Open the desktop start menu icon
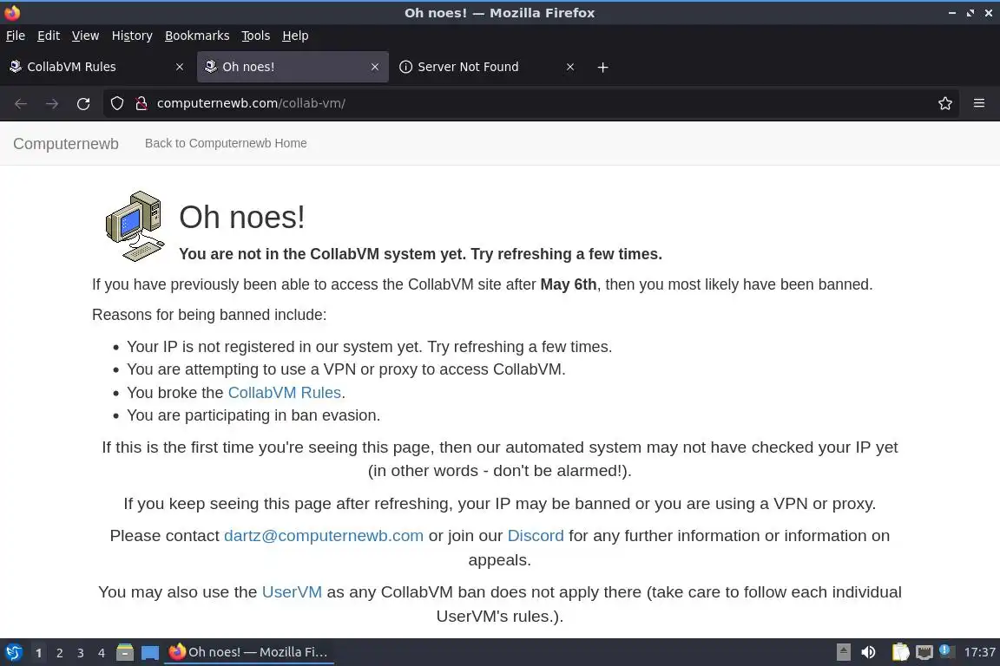Image resolution: width=1000 pixels, height=666 pixels. (13, 652)
